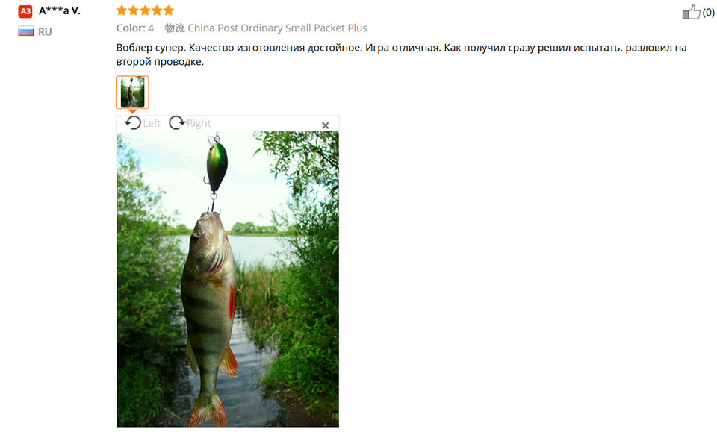Click the first orange rating star

click(x=122, y=10)
